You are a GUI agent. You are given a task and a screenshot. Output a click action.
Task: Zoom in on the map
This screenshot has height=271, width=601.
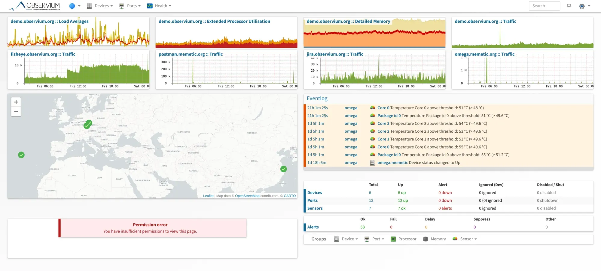(16, 102)
